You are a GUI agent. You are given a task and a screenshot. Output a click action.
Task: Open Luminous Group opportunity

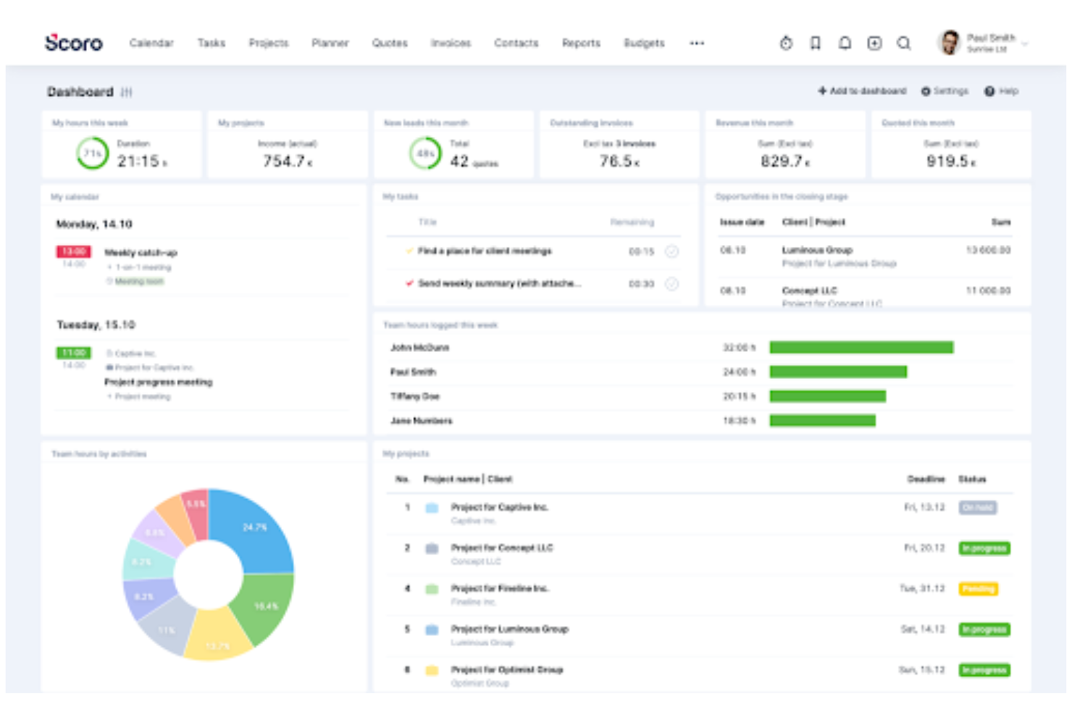point(817,250)
